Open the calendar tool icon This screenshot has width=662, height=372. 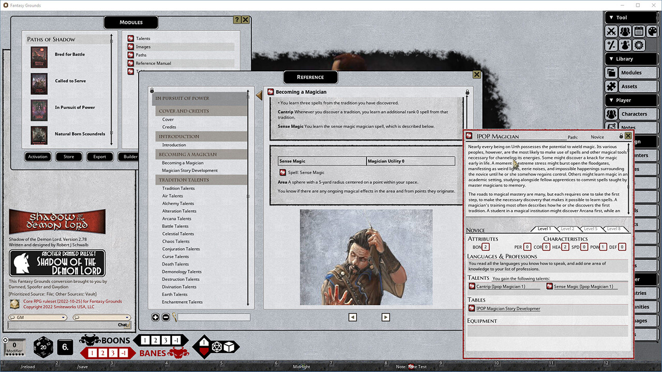pos(638,31)
